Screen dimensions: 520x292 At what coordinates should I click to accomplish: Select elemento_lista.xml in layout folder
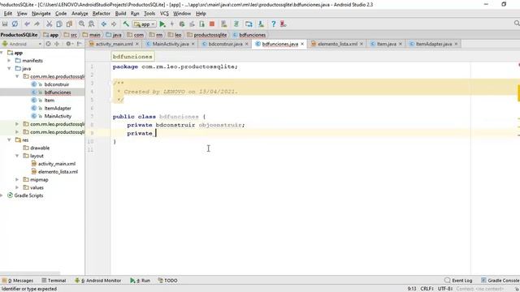pyautogui.click(x=58, y=172)
